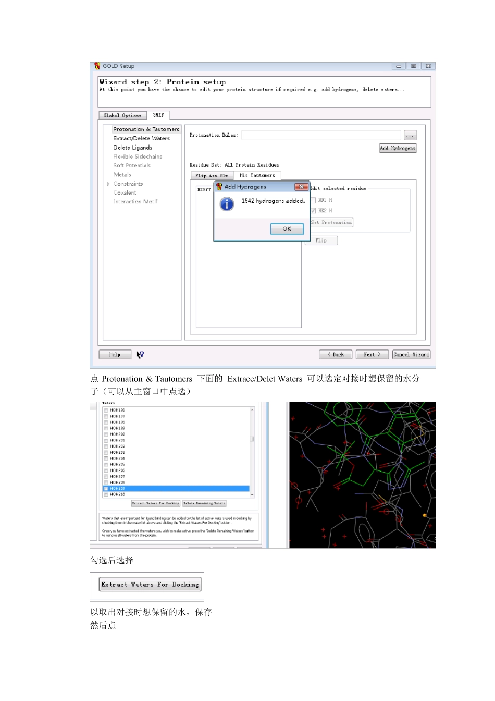Open the Flip Asn Gln tab

(212, 176)
